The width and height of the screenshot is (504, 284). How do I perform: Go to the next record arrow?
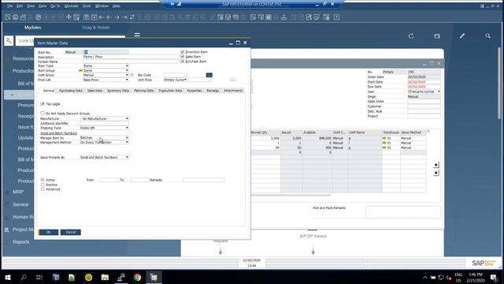coord(117,17)
